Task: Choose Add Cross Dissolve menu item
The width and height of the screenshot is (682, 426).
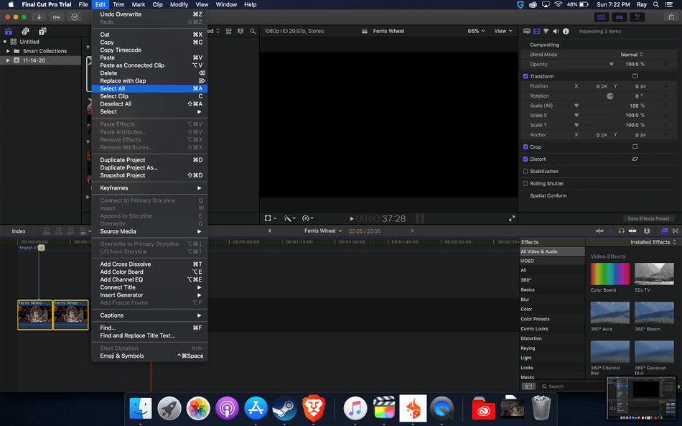Action: pyautogui.click(x=149, y=264)
